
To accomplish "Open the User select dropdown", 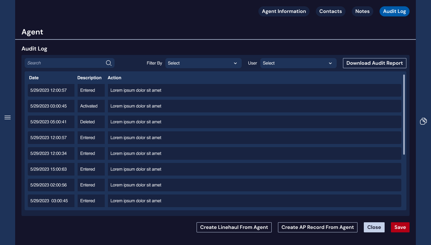I will [298, 63].
